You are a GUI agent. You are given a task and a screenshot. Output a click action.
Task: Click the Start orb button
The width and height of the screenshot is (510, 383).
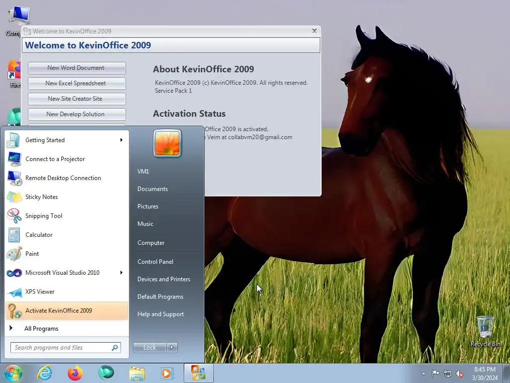[x=13, y=373]
